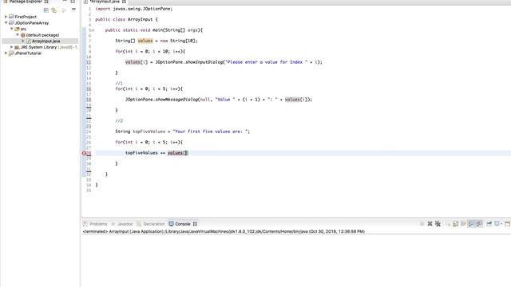Viewport: 511px width, 287px height.
Task: Toggle the fold marker on line 5
Action: pos(93,30)
